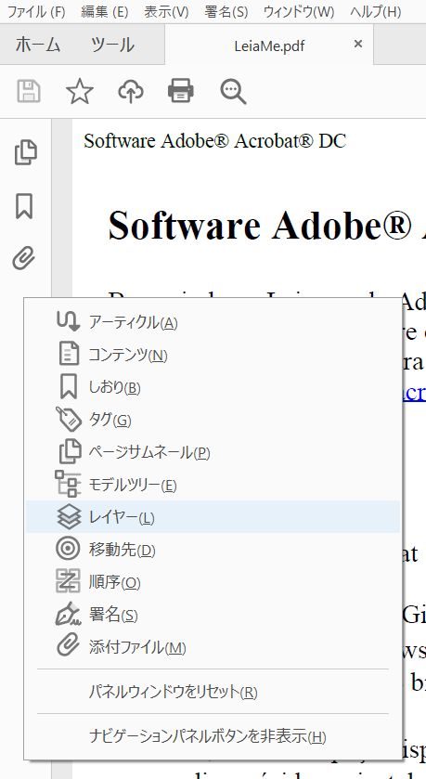Open the page thumbnails sidebar icon
This screenshot has height=779, width=426.
tap(25, 152)
